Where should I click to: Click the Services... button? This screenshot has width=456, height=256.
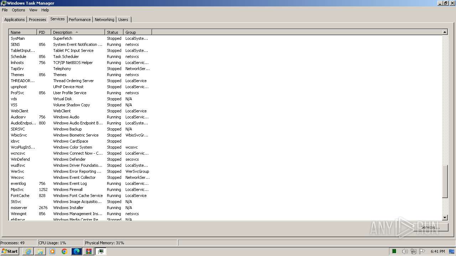click(x=430, y=227)
